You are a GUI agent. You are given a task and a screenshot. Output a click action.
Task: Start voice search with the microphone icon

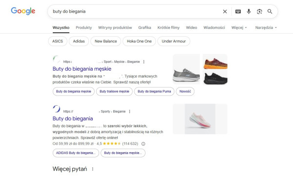[x=249, y=12]
